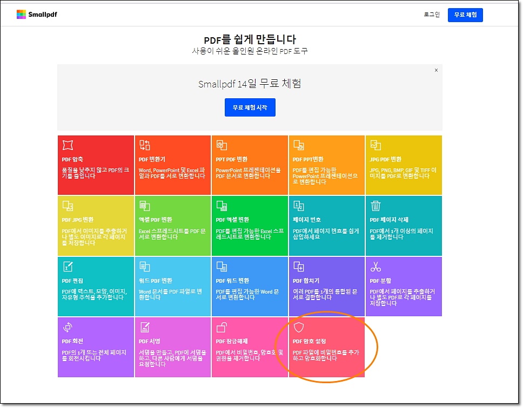Click the Smallpdf 14일 무료 체험 banner text
The width and height of the screenshot is (523, 408).
(250, 83)
